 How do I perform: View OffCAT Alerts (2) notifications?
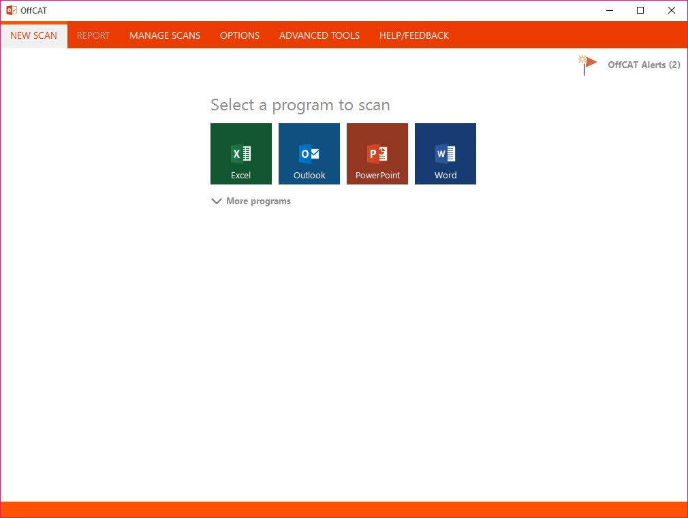pos(644,65)
